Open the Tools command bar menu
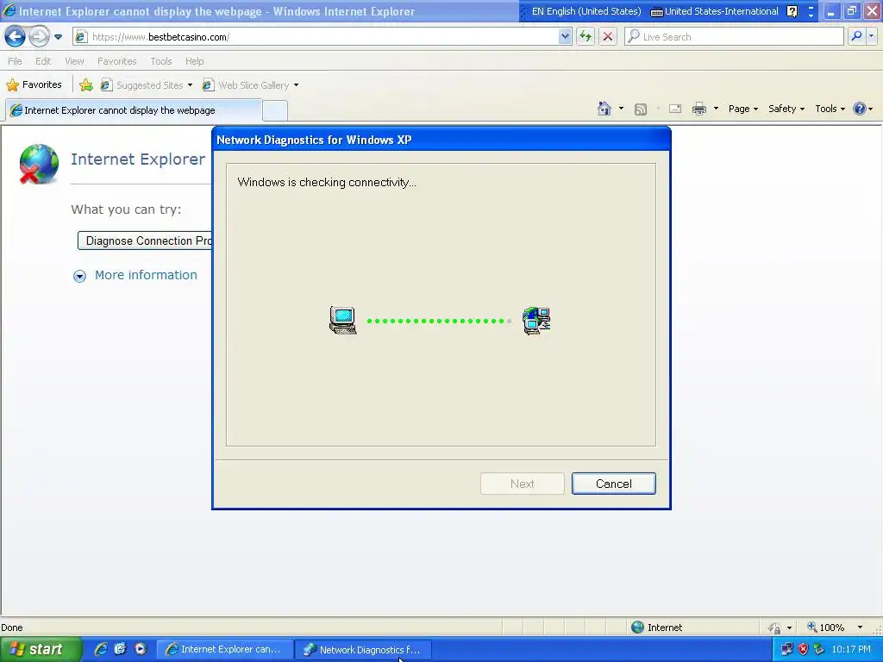This screenshot has height=662, width=883. (x=830, y=109)
